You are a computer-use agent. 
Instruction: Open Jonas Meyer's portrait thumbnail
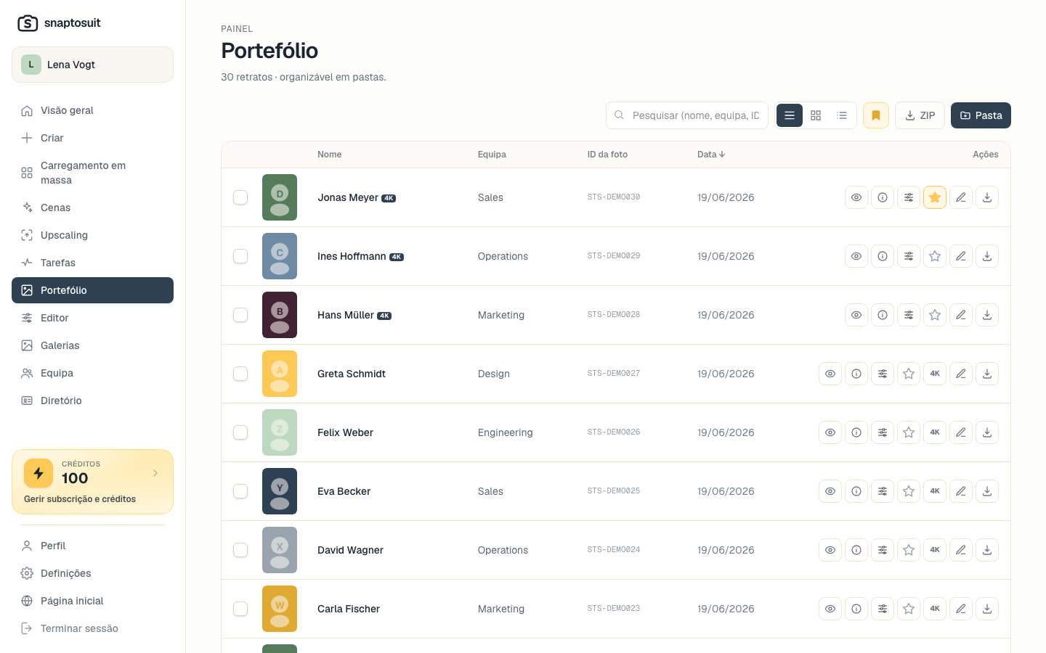[280, 197]
